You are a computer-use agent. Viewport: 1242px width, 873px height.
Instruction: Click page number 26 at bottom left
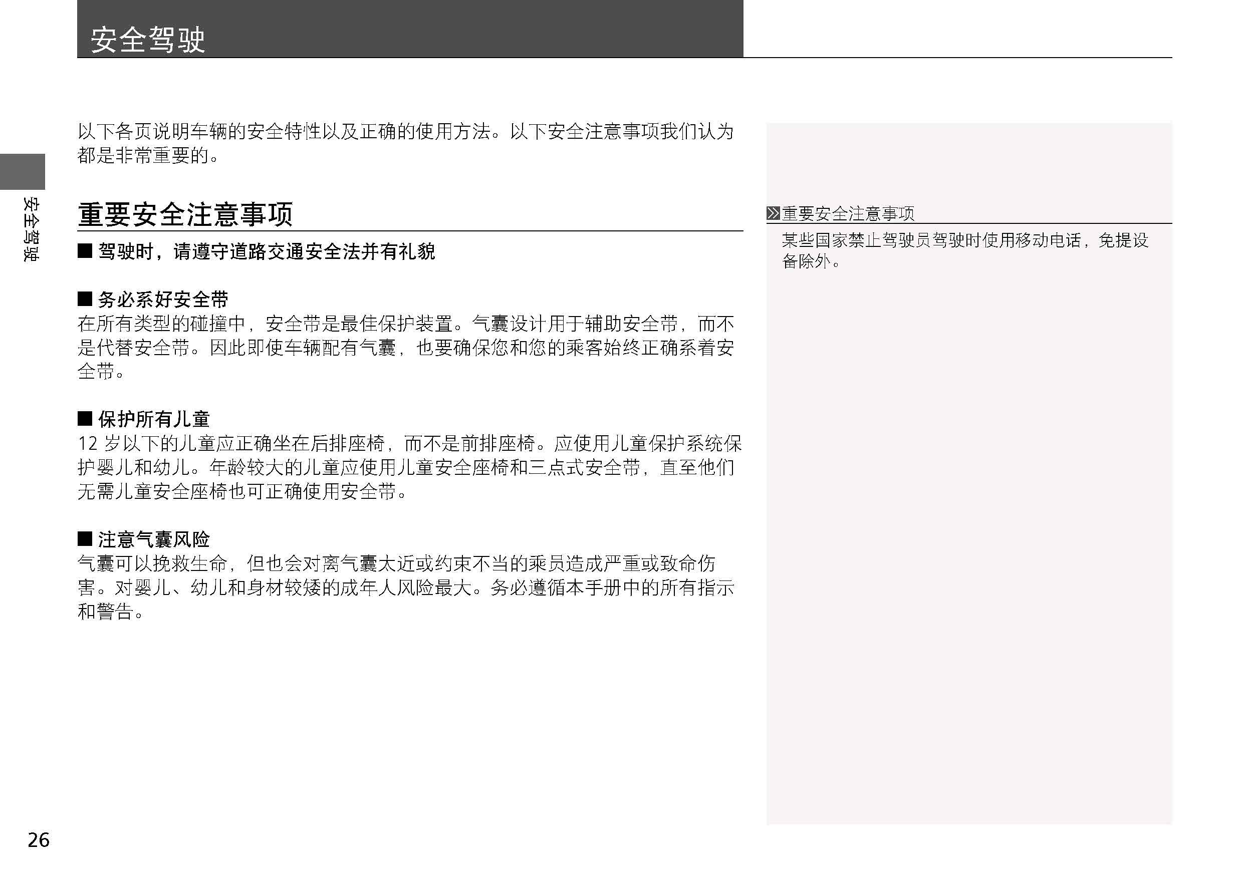[x=39, y=839]
